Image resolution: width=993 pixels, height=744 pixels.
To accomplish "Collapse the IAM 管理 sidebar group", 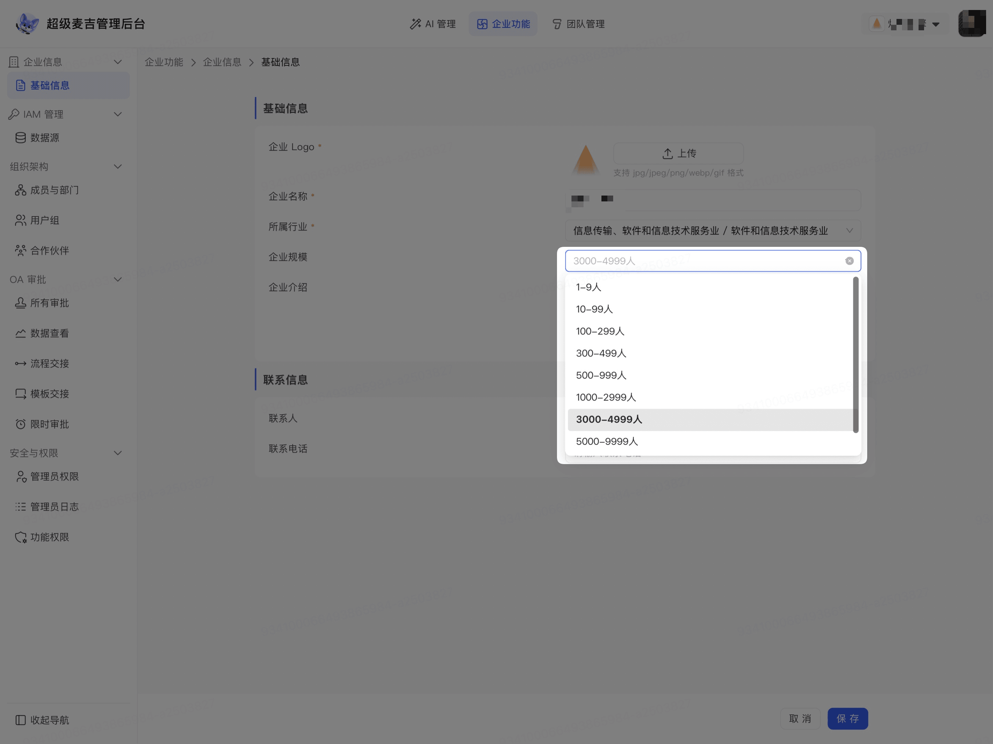I will click(x=118, y=114).
